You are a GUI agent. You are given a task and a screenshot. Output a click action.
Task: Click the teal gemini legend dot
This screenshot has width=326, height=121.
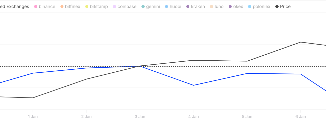(x=143, y=7)
